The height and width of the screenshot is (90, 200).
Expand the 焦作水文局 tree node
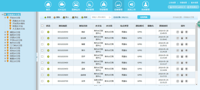[5, 43]
